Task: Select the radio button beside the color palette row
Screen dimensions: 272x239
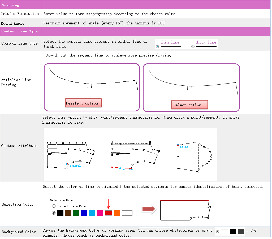Action: click(54, 213)
